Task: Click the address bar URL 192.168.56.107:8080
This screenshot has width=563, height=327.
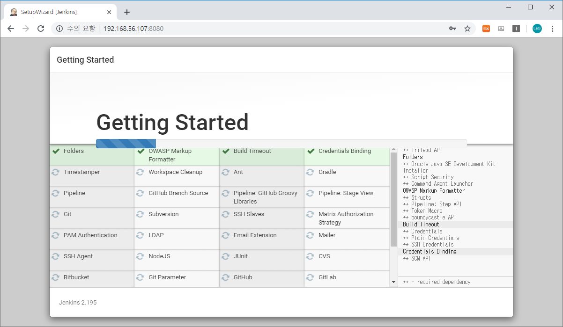Action: click(x=133, y=29)
